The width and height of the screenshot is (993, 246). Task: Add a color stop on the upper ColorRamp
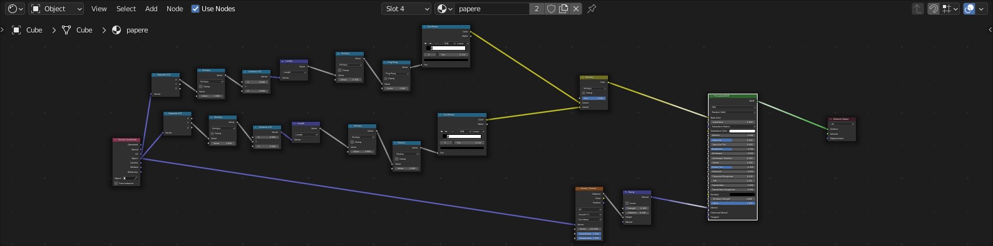(x=425, y=43)
